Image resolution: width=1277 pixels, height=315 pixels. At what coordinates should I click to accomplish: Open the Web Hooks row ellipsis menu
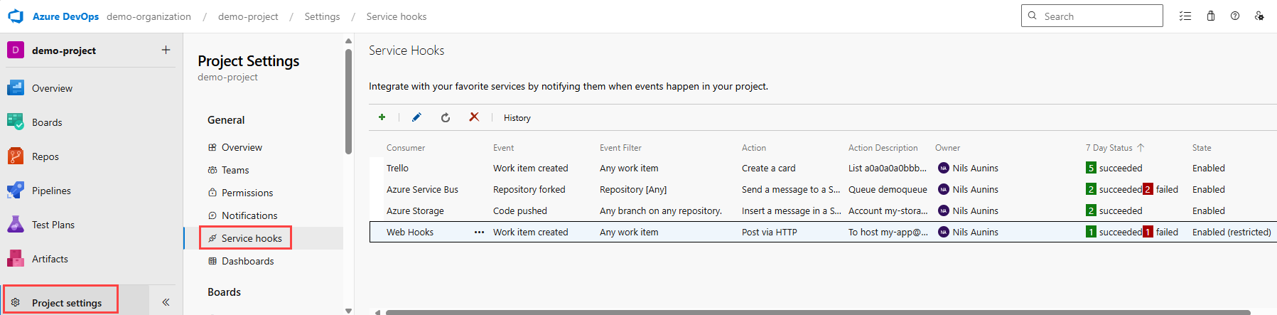point(479,232)
